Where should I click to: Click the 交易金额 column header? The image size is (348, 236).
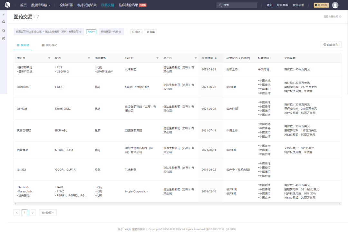coord(290,58)
